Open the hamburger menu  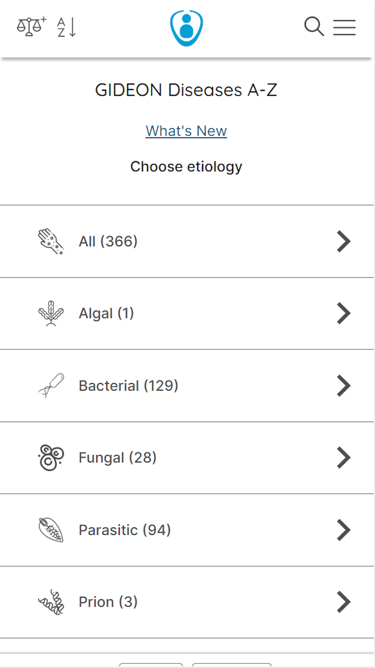tap(344, 27)
